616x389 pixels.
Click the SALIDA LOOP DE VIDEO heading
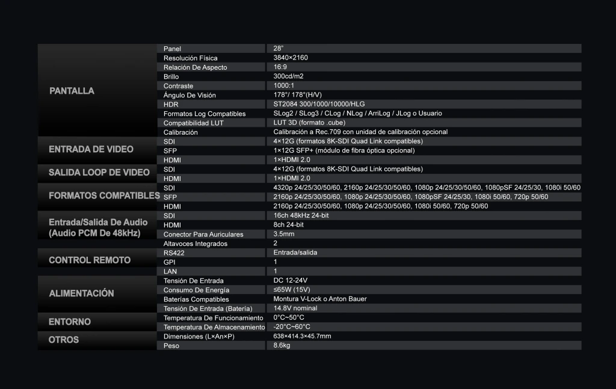pyautogui.click(x=99, y=173)
